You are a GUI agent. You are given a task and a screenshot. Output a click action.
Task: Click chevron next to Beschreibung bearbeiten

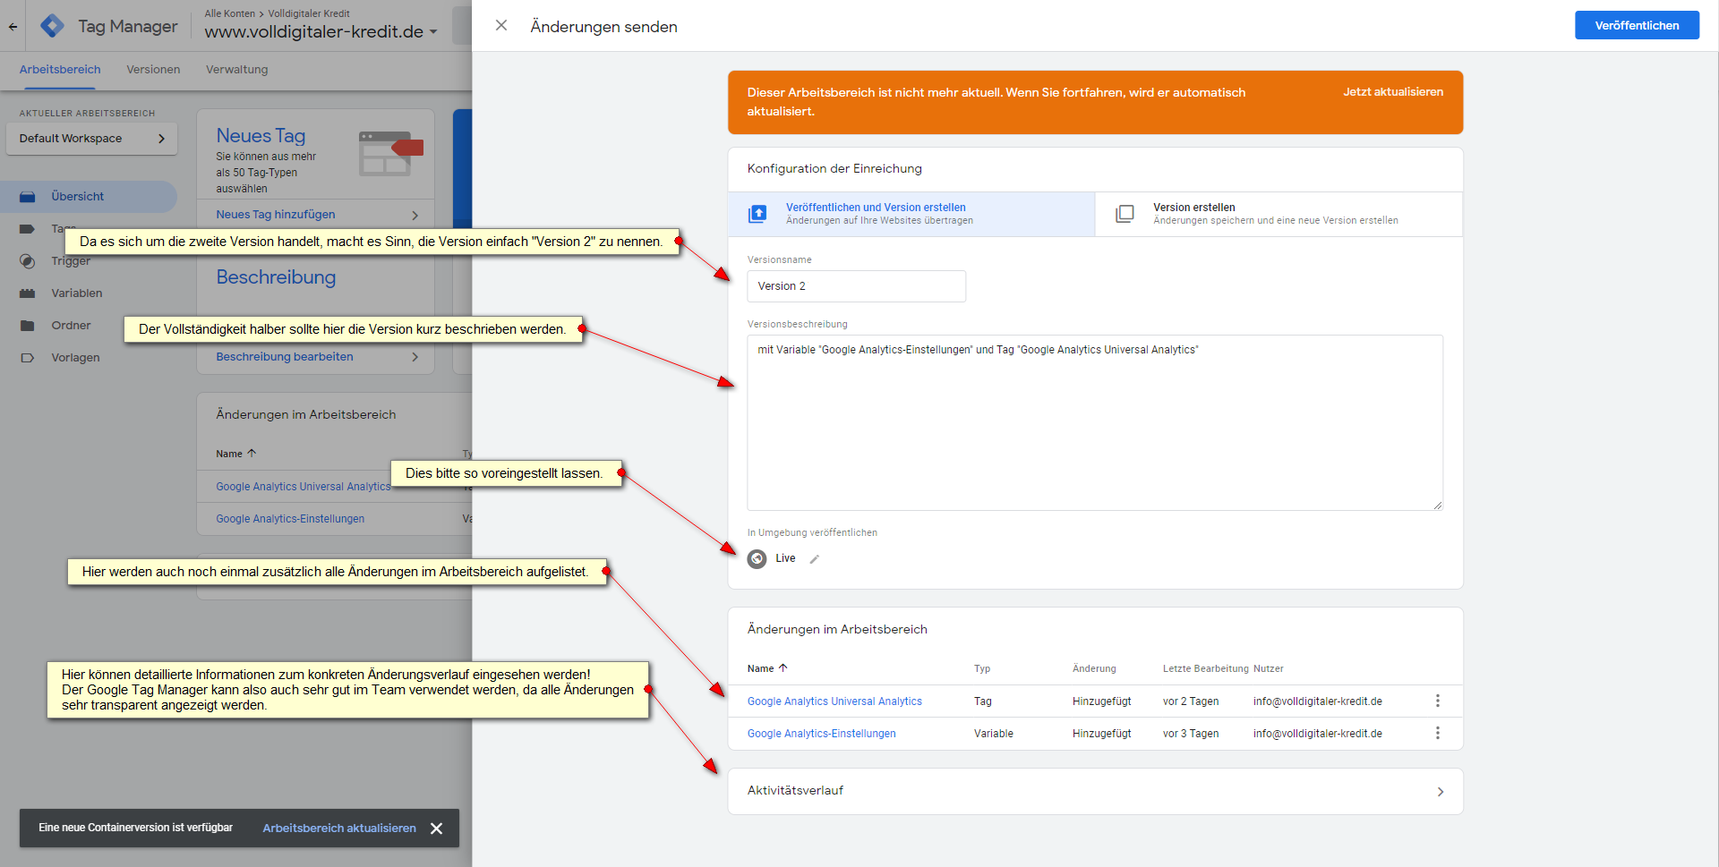pyautogui.click(x=415, y=357)
